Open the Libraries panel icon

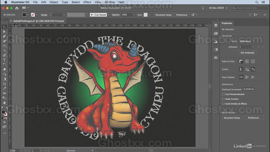coord(216,33)
